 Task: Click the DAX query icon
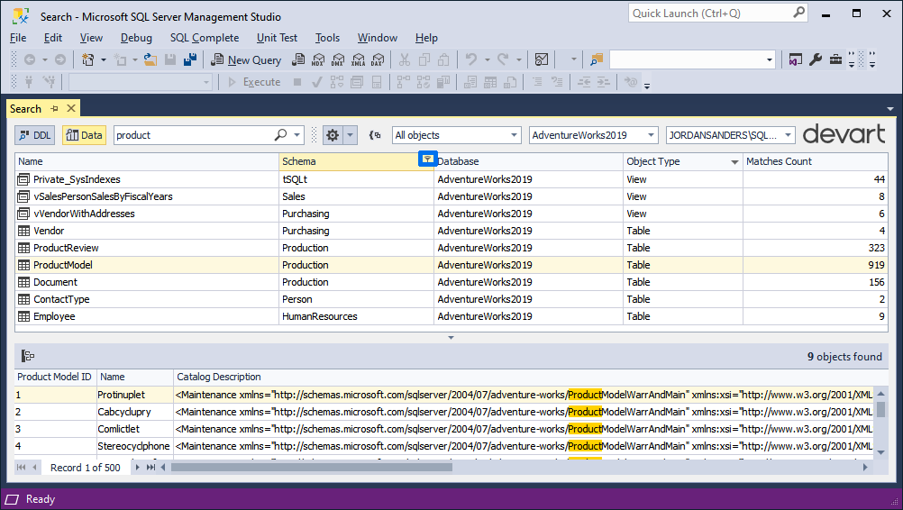[378, 59]
